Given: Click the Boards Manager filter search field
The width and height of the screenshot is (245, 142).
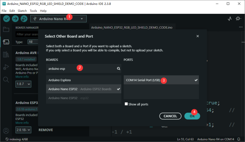Looking at the screenshot, I should (27, 34).
